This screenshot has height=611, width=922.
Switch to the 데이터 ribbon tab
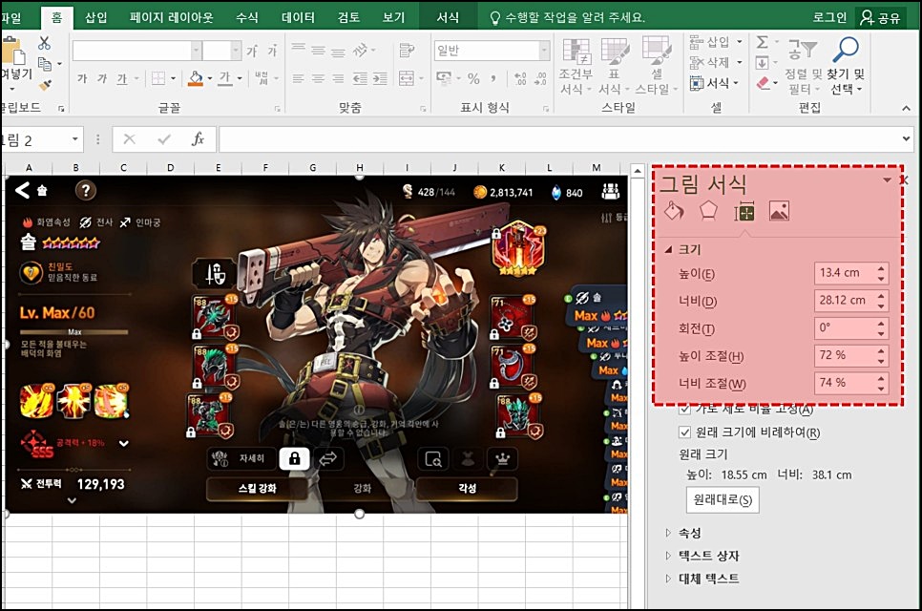click(x=298, y=17)
